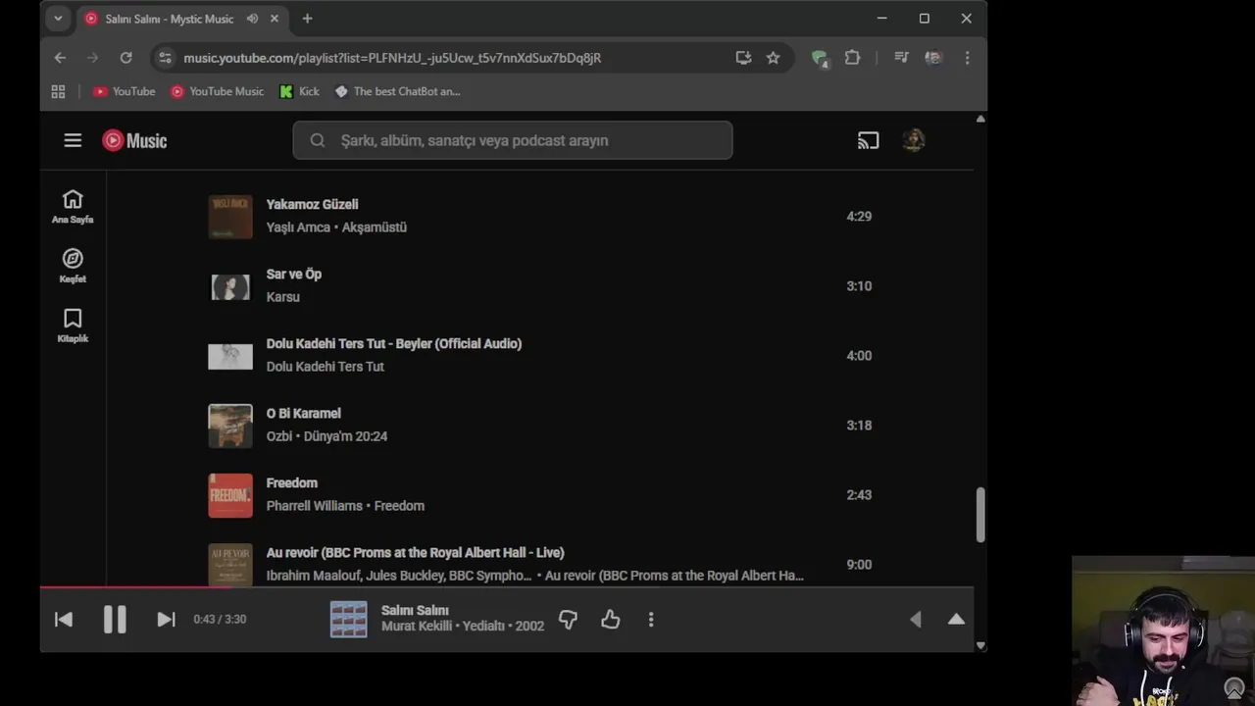Click the search magnifier icon
1255x706 pixels.
(318, 140)
